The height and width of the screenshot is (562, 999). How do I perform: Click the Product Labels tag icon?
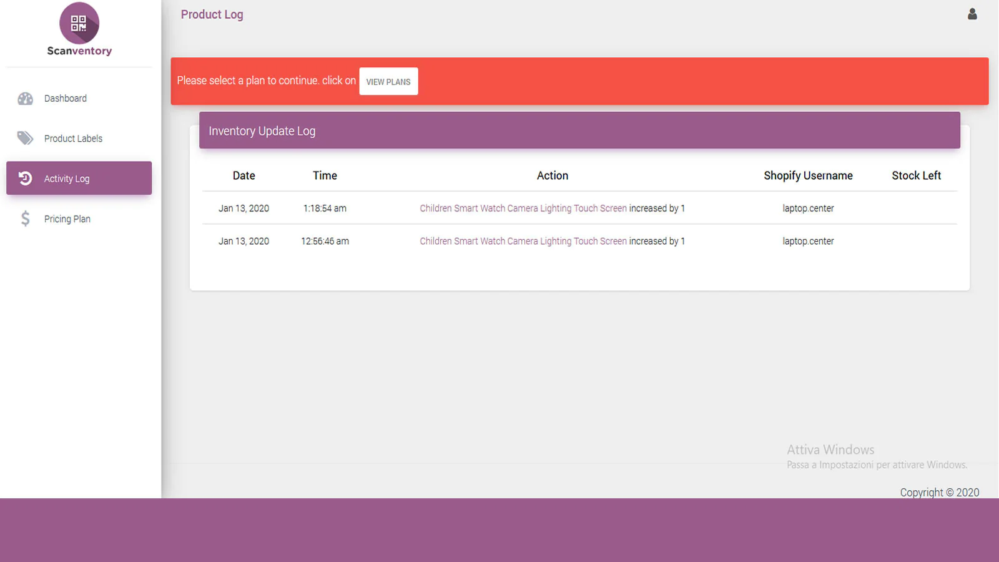[x=25, y=138]
